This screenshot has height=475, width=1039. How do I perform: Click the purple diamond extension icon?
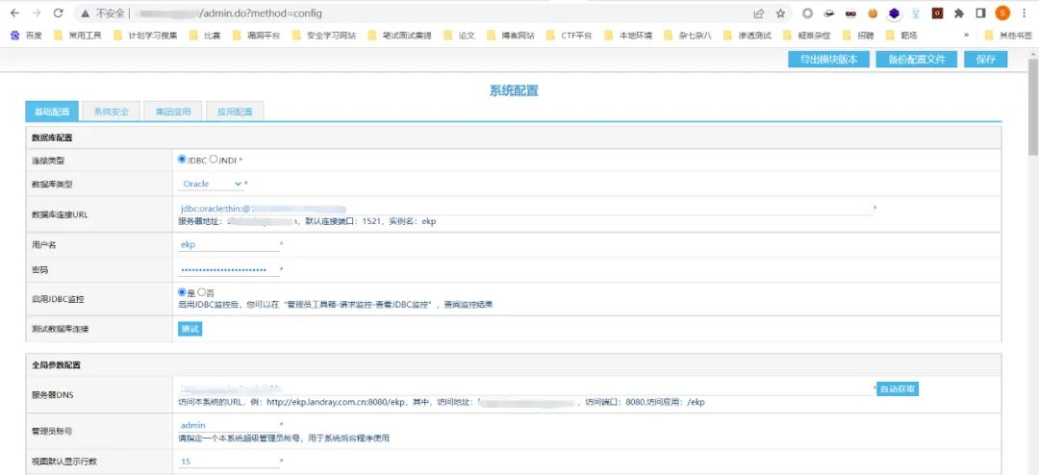pos(894,13)
